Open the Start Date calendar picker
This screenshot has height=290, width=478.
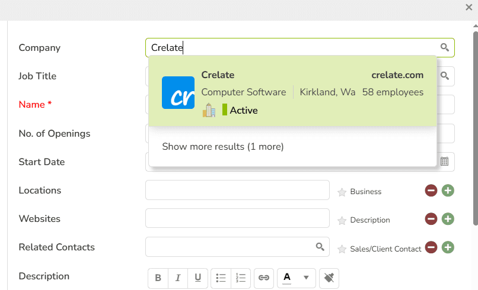tap(444, 162)
